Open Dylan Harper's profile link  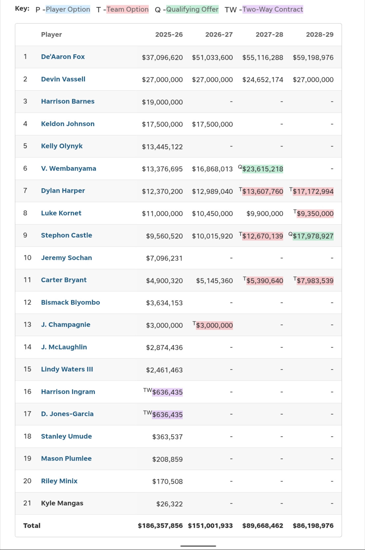coord(63,191)
